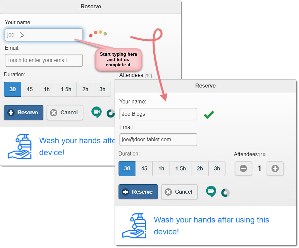Viewport: 299px width, 248px height.
Task: Increase attendees with the plus button
Action: click(x=275, y=168)
